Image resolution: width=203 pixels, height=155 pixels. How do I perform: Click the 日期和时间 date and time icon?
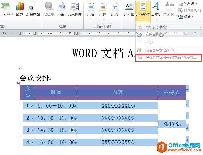[x=181, y=10]
